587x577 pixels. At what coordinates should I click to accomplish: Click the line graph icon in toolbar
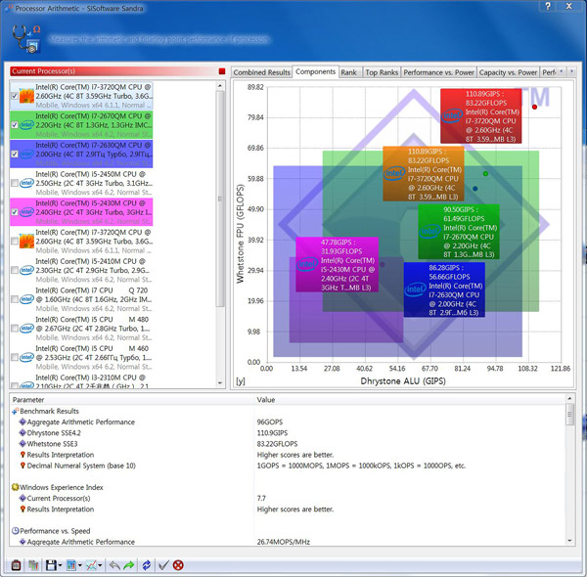(92, 565)
